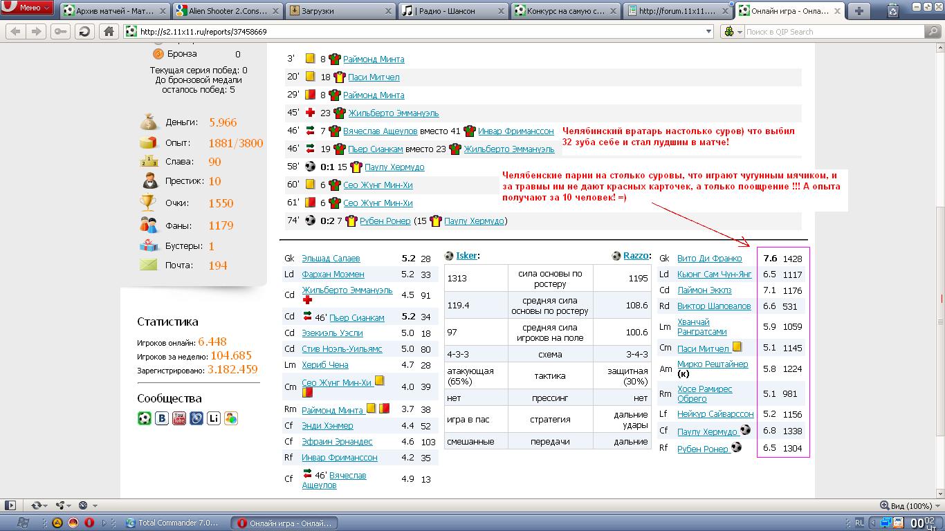The width and height of the screenshot is (945, 531).
Task: Open the VKontakte community icon
Action: pos(162,418)
